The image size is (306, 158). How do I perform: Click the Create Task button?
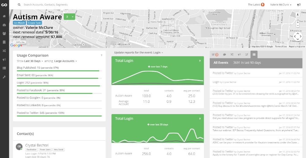[34, 23]
